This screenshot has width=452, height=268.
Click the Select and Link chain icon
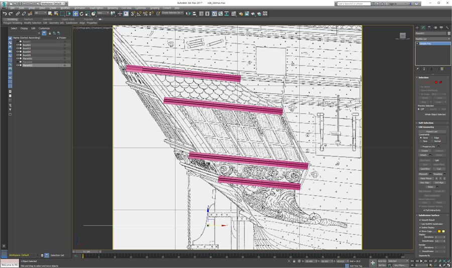[18, 14]
